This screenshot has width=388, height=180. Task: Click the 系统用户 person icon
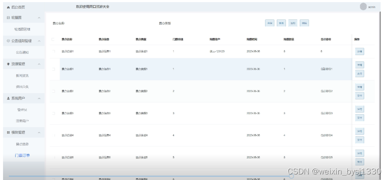(x=8, y=98)
